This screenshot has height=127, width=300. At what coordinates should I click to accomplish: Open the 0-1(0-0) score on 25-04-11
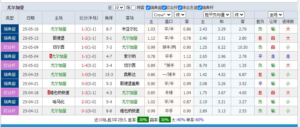(89, 111)
